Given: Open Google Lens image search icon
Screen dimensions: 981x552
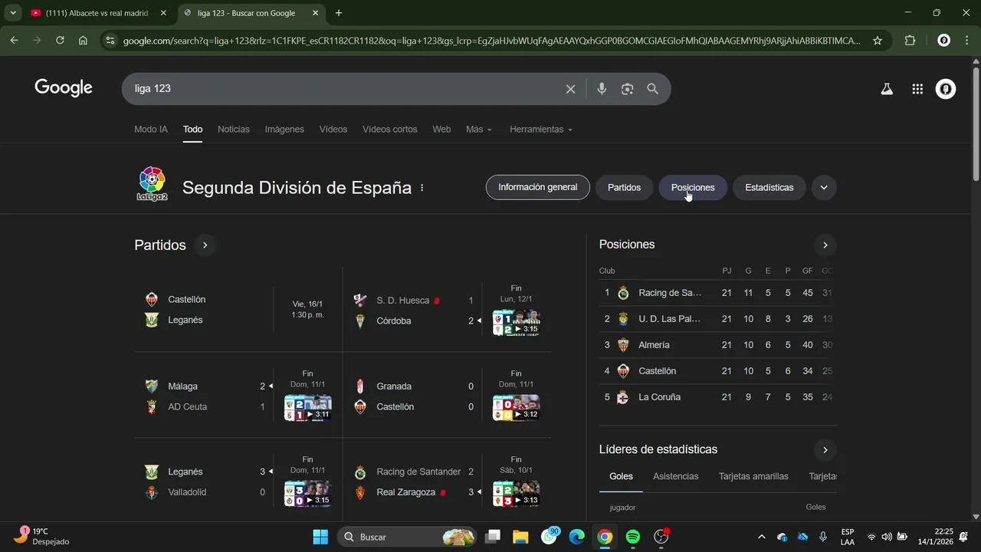Looking at the screenshot, I should pyautogui.click(x=627, y=89).
